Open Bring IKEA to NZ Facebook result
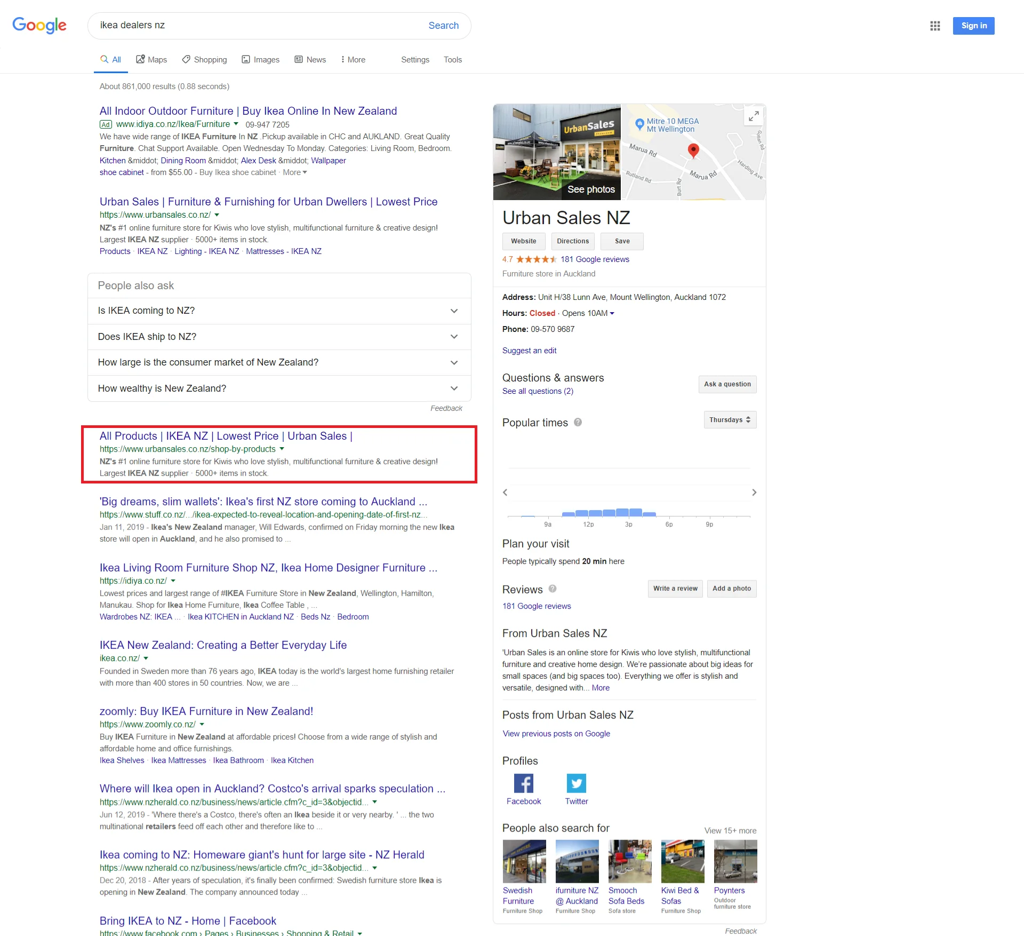 188,921
